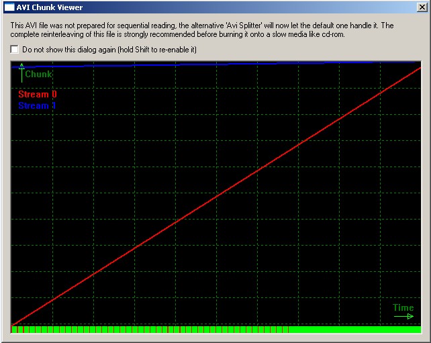431x343 pixels.
Task: Click the warning message about sequential reading
Action: [x=134, y=26]
